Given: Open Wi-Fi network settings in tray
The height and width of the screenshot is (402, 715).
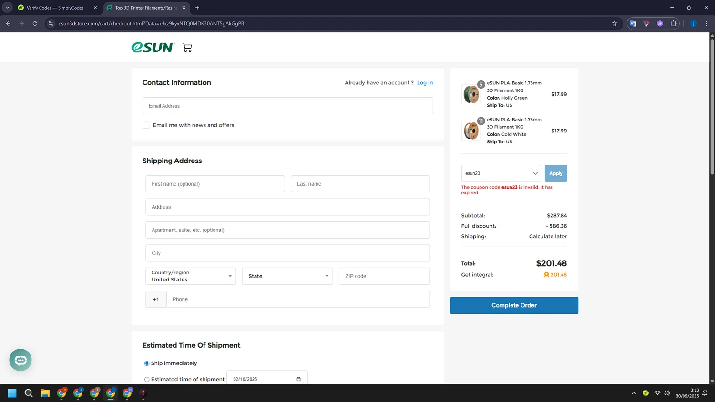Looking at the screenshot, I should pyautogui.click(x=657, y=393).
